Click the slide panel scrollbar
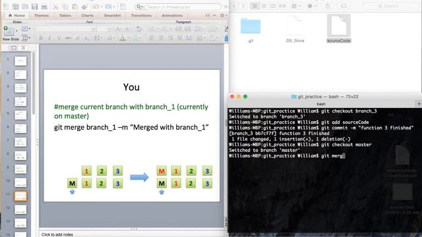Screen dimensions: 422x237 pyautogui.click(x=34, y=84)
